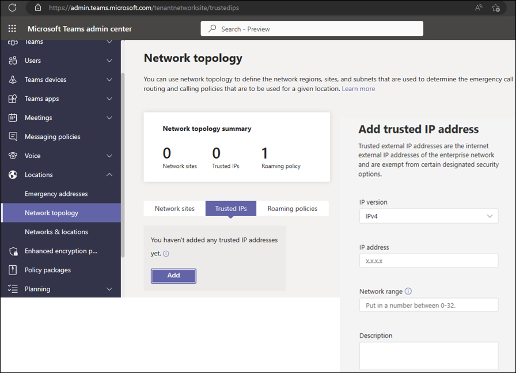This screenshot has height=373, width=516.
Task: Switch to the Network sites tab
Action: point(174,208)
